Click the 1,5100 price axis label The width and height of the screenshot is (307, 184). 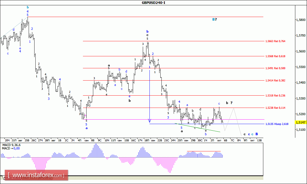(301, 130)
